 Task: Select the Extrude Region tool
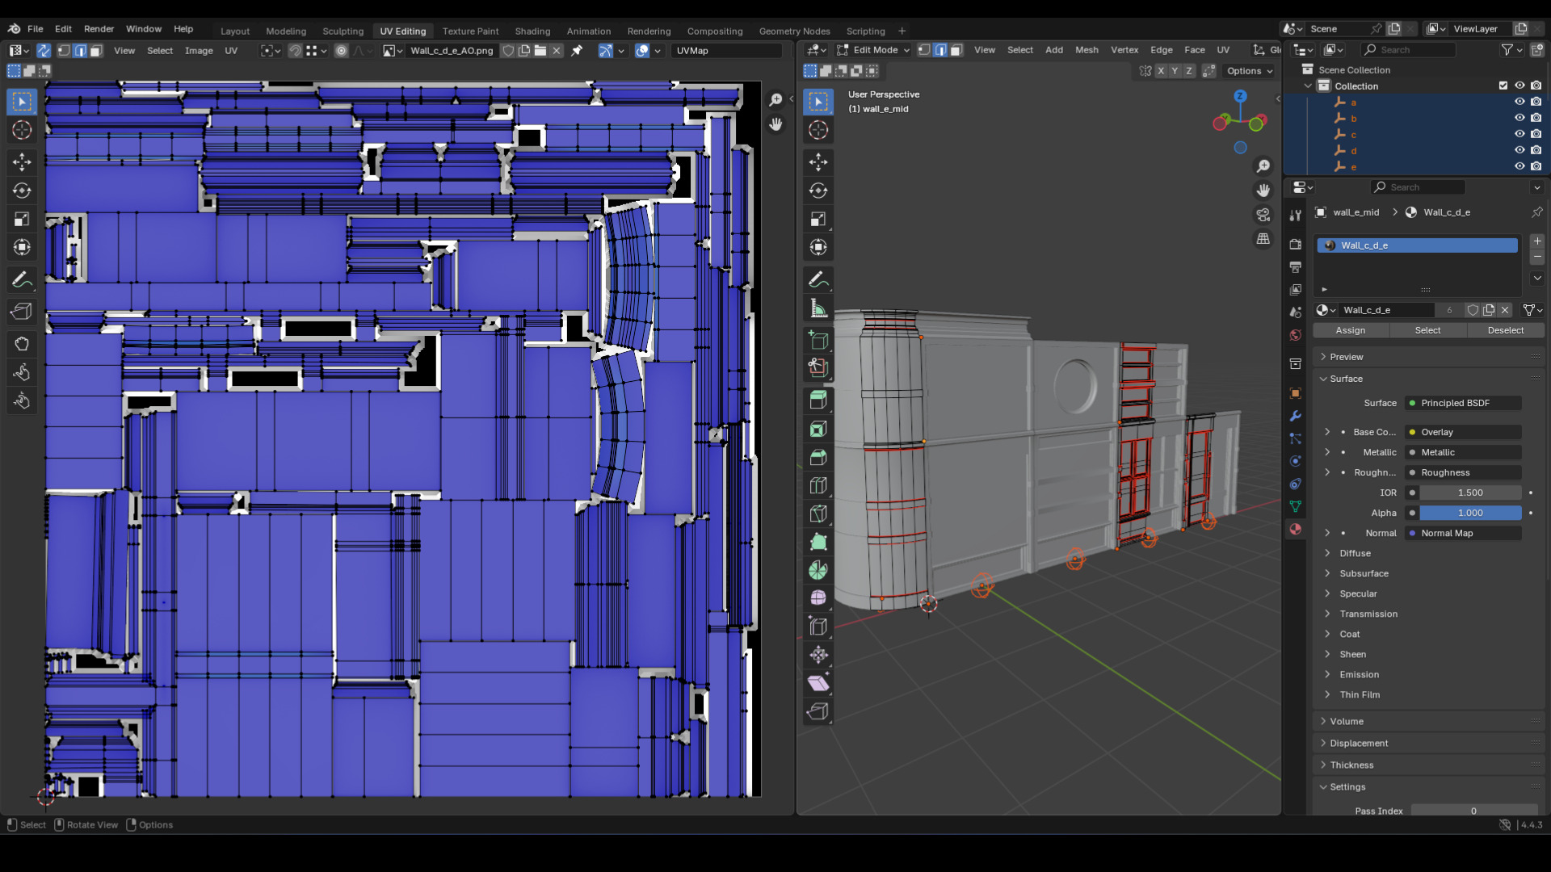click(x=818, y=400)
